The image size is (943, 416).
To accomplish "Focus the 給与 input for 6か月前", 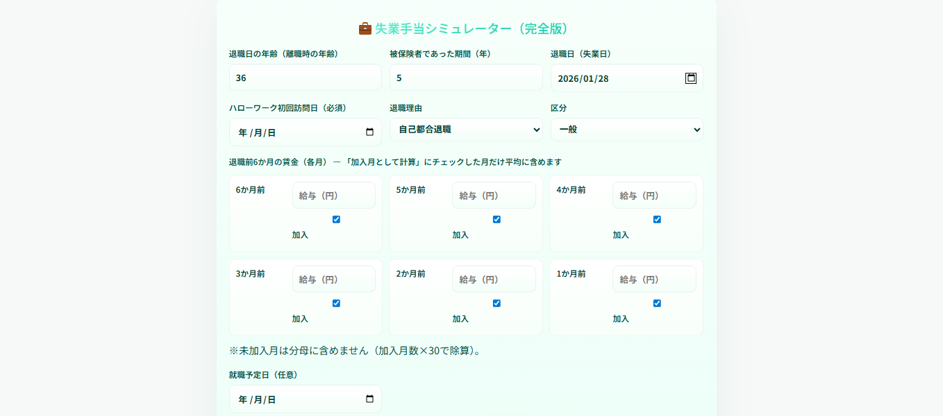I will coord(334,195).
